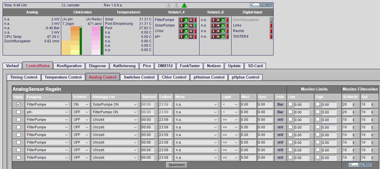Open the pHplus Control sub-tab
380x169 pixels.
246,77
